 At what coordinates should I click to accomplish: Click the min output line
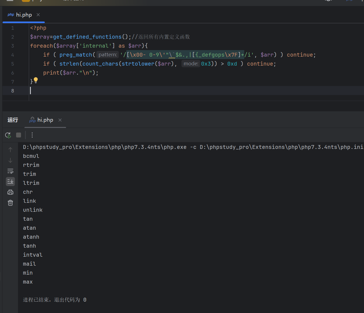28,273
